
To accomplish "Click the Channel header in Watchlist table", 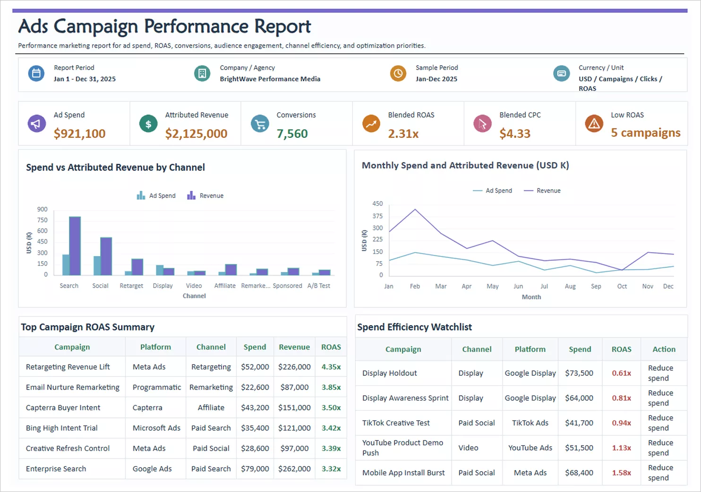I will coord(477,349).
